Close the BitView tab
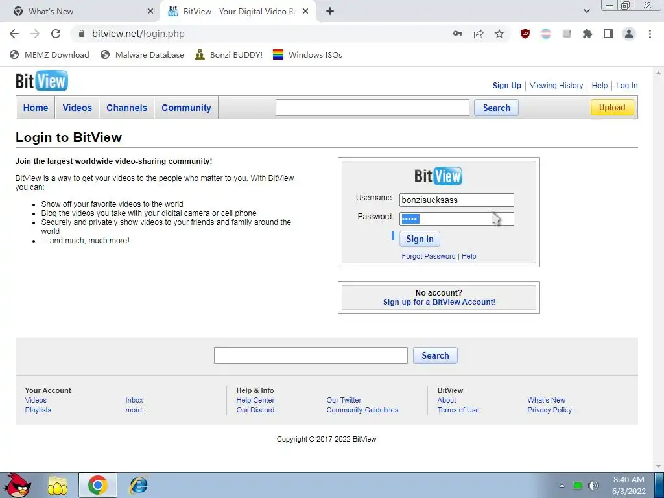The width and height of the screenshot is (664, 498). click(306, 12)
